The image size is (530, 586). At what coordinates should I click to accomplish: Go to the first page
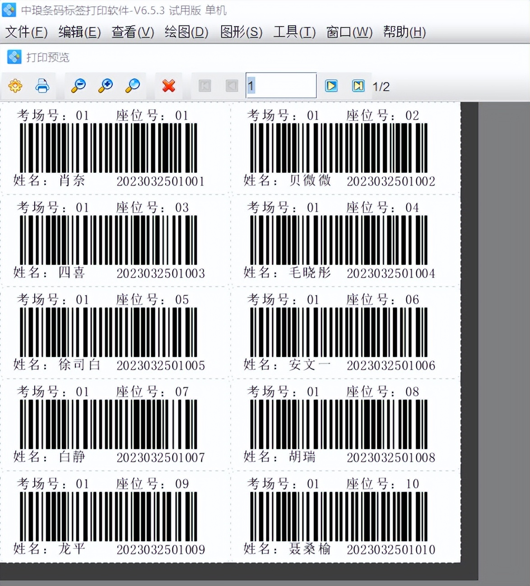point(205,86)
